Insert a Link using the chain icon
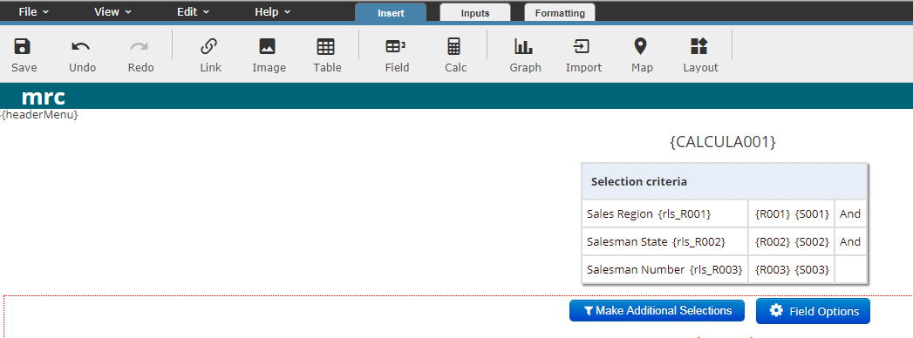This screenshot has height=338, width=913. click(209, 46)
